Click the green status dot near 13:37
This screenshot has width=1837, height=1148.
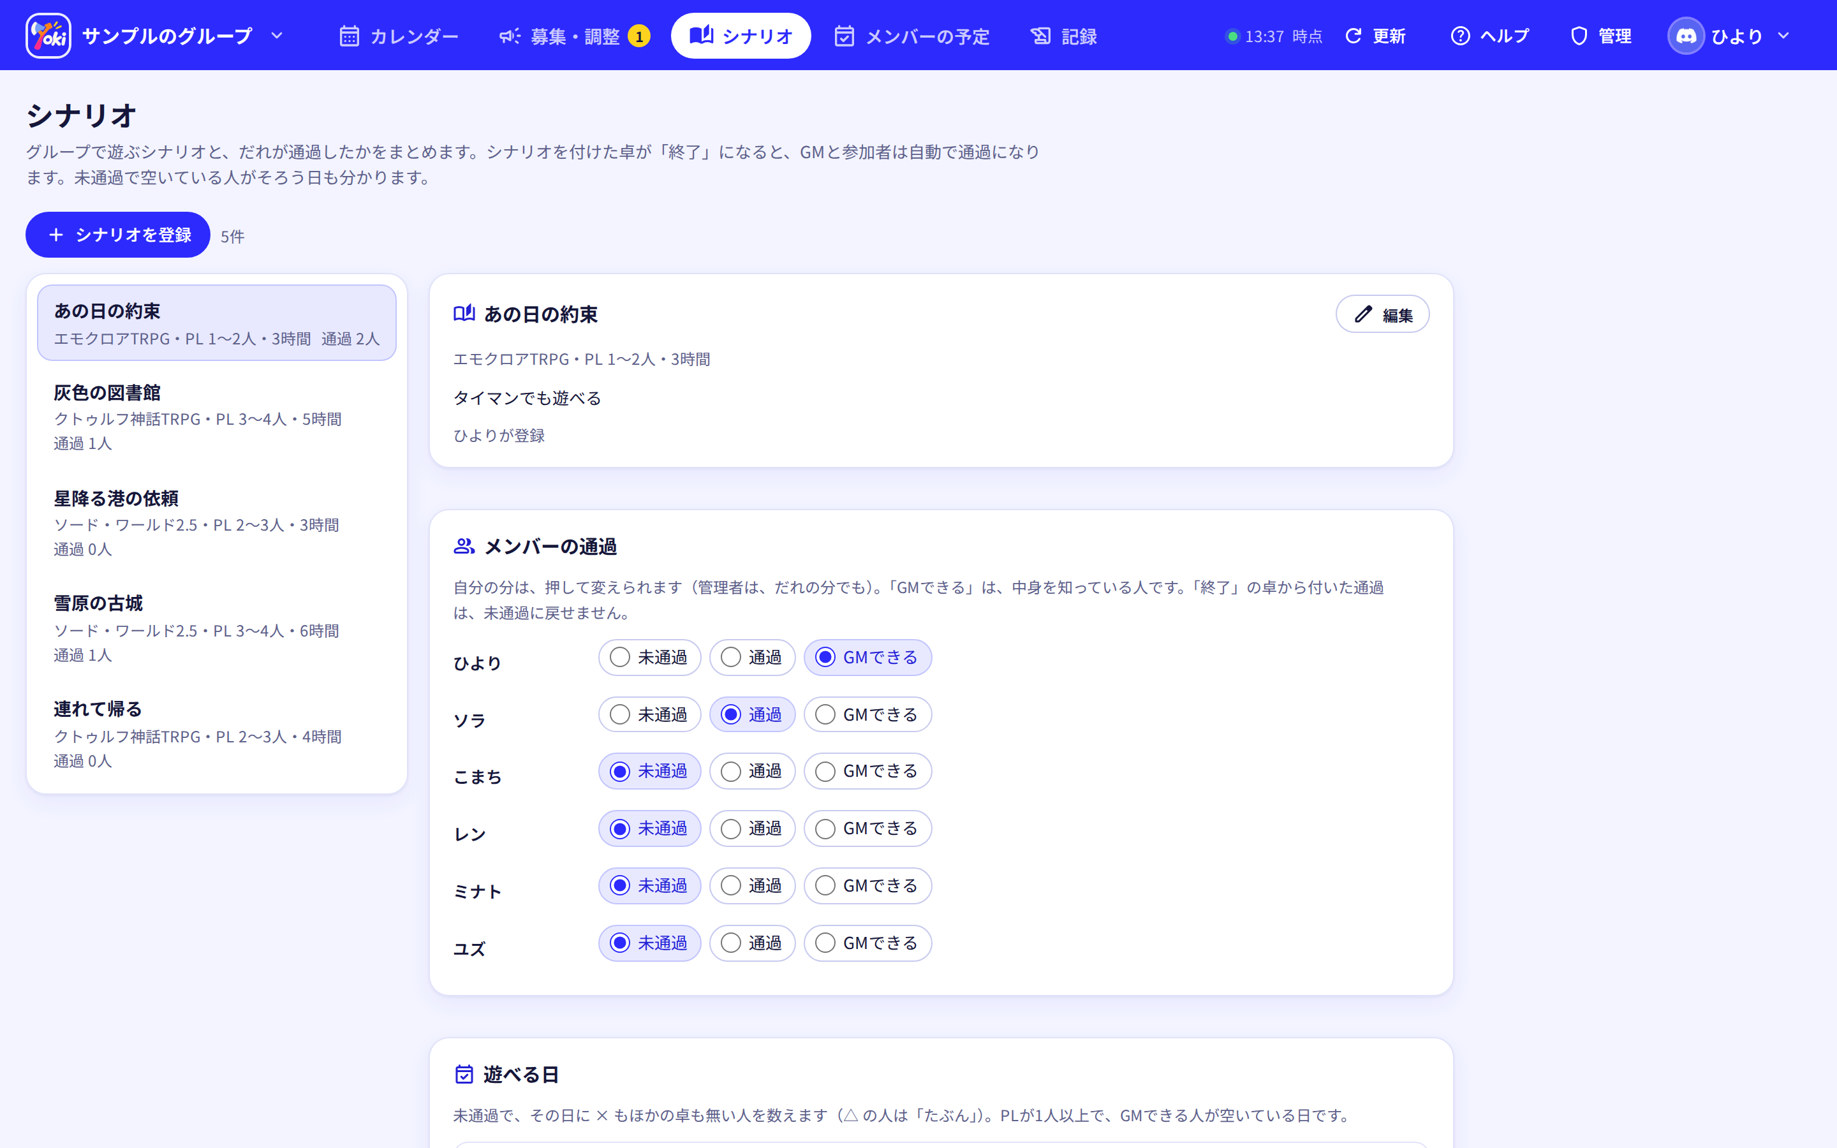[x=1233, y=36]
